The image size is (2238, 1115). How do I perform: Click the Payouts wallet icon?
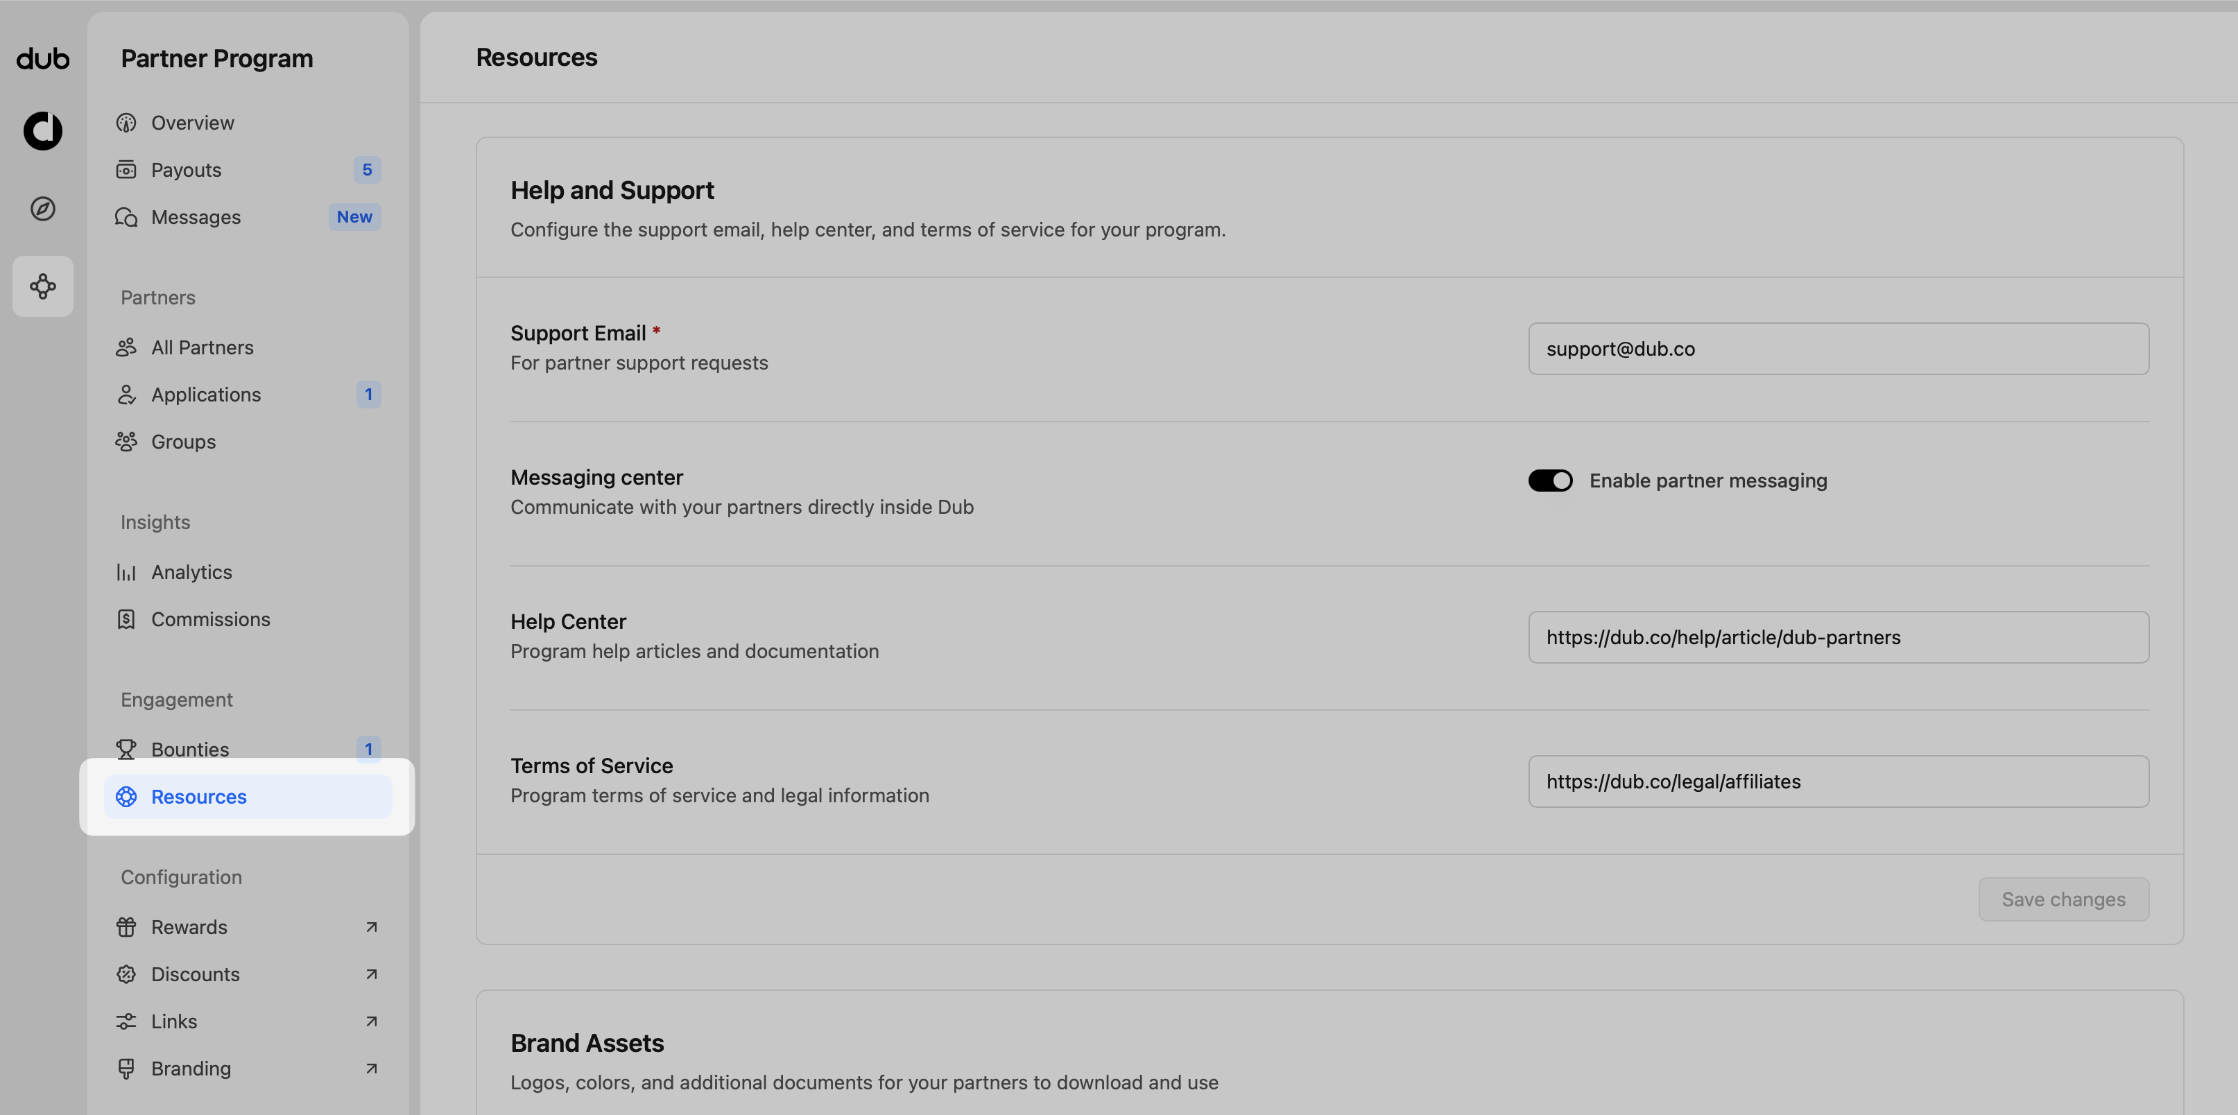(x=126, y=170)
